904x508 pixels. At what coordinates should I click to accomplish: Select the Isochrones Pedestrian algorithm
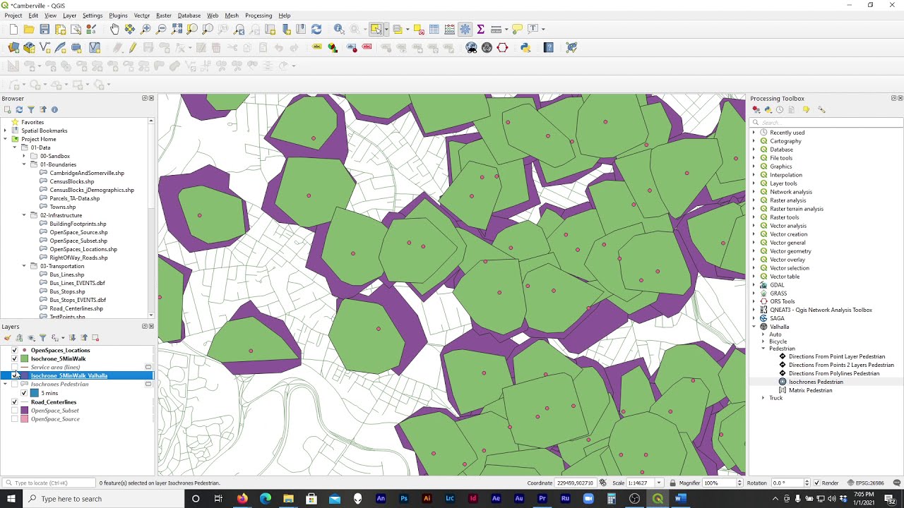(x=815, y=382)
